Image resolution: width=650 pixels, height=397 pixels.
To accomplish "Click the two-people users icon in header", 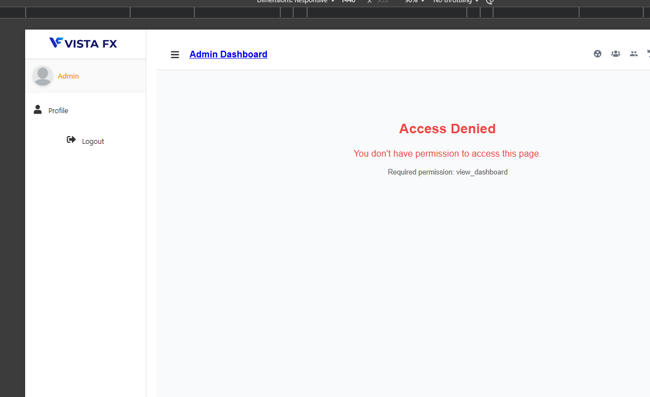I will click(633, 54).
